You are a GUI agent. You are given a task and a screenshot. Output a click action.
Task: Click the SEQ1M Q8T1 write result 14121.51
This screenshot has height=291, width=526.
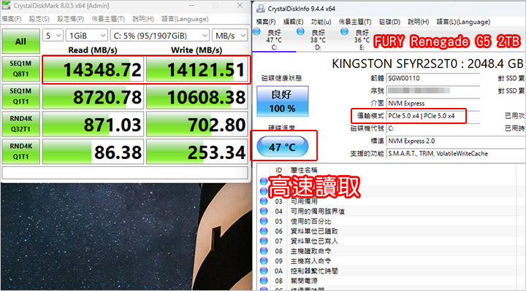pos(197,69)
